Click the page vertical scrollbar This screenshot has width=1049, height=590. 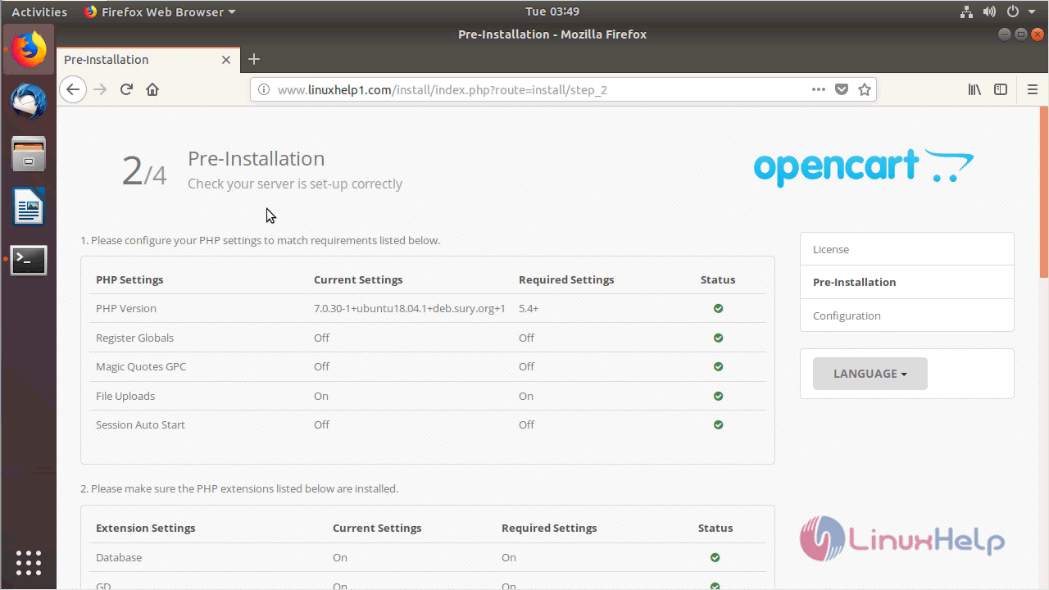pos(1044,193)
